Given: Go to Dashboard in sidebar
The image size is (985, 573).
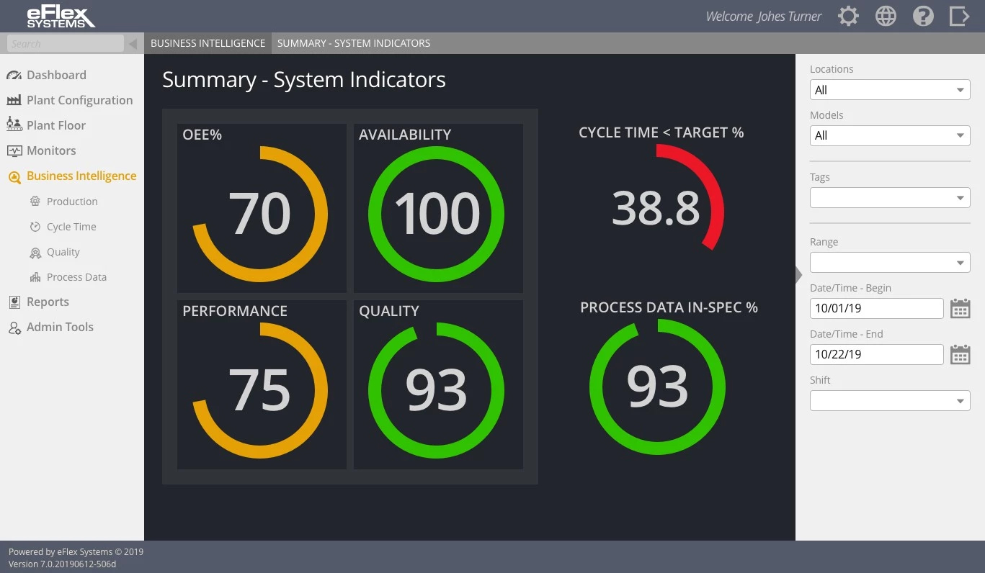Looking at the screenshot, I should coord(56,75).
